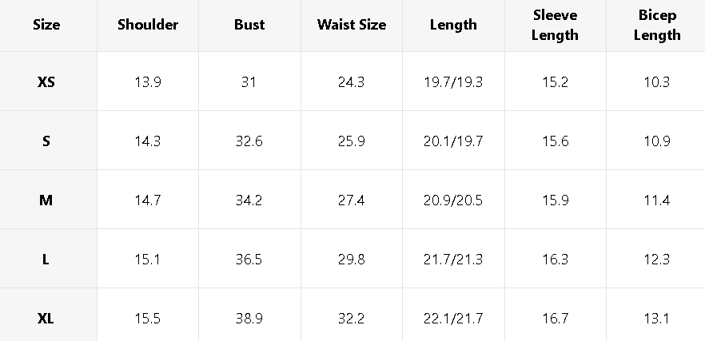Click the Bust column header
This screenshot has height=341, width=705.
[249, 25]
